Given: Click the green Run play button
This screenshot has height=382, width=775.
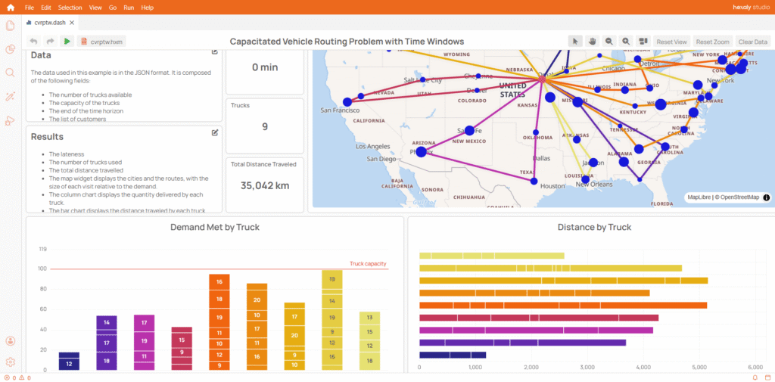Looking at the screenshot, I should (67, 42).
